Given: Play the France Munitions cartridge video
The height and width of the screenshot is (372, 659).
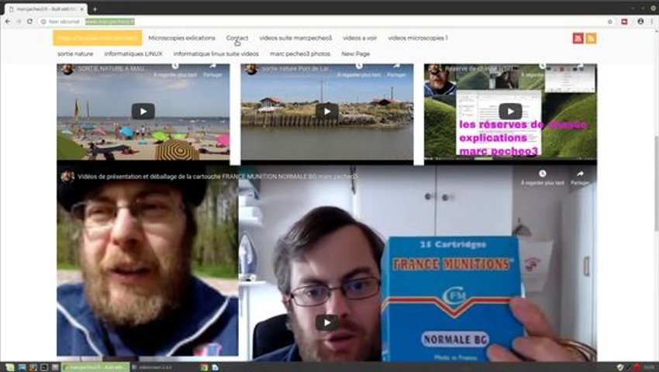Looking at the screenshot, I should point(327,323).
